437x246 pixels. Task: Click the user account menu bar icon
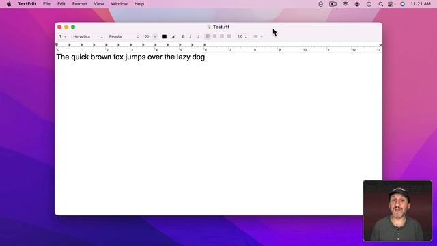tap(357, 4)
